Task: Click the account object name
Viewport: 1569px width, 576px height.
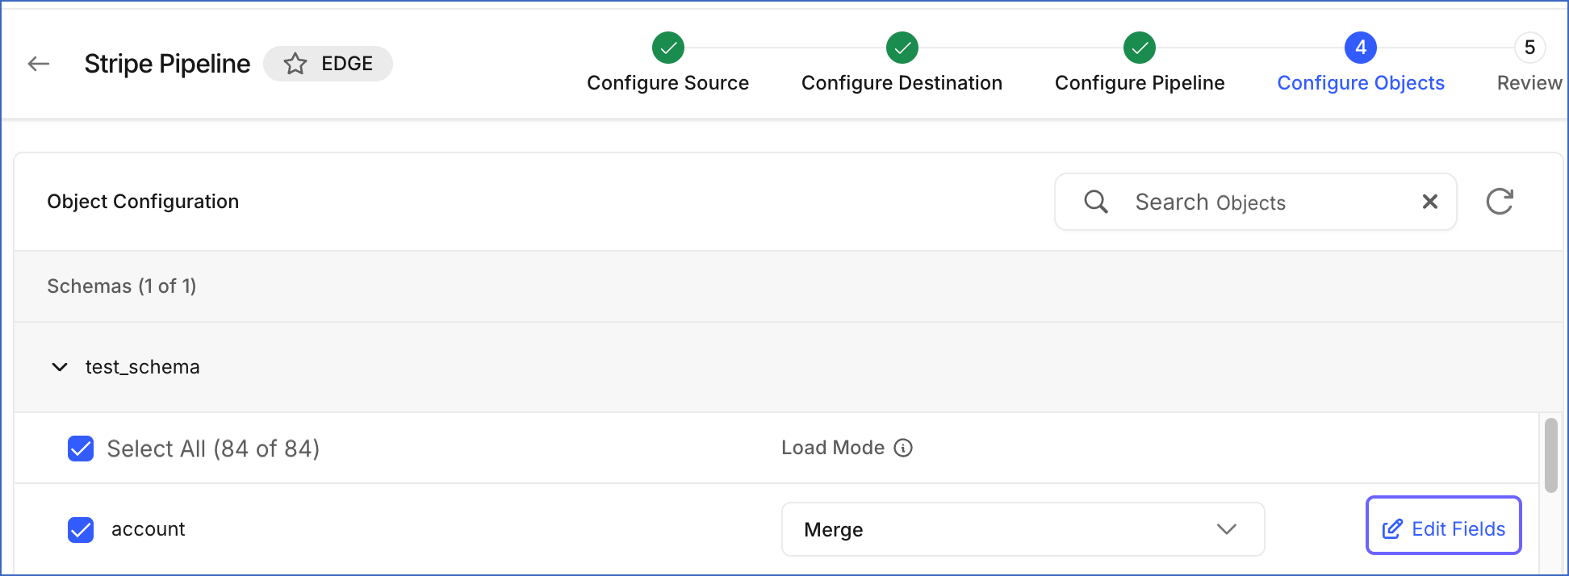Action: click(x=149, y=529)
